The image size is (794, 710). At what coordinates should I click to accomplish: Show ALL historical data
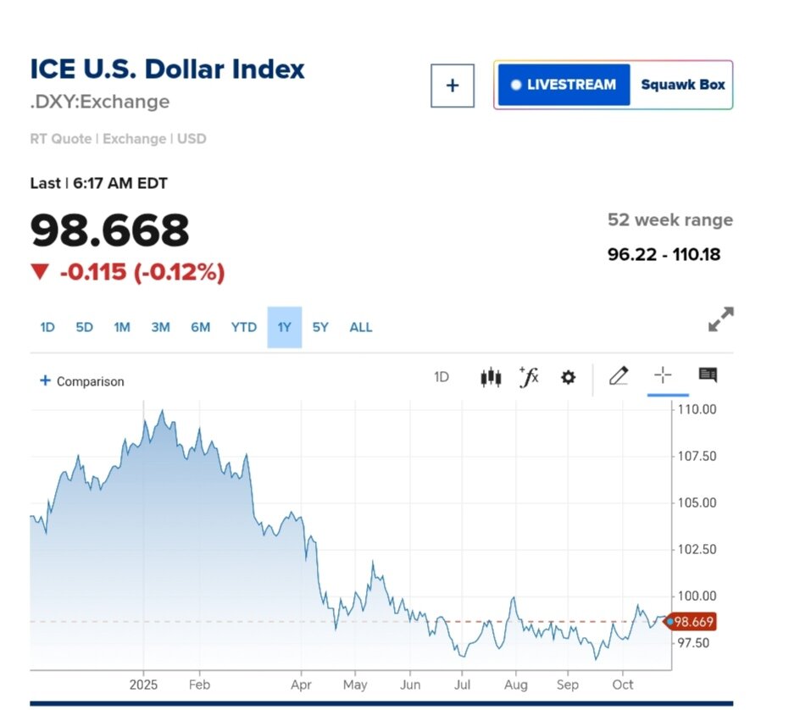click(x=361, y=327)
